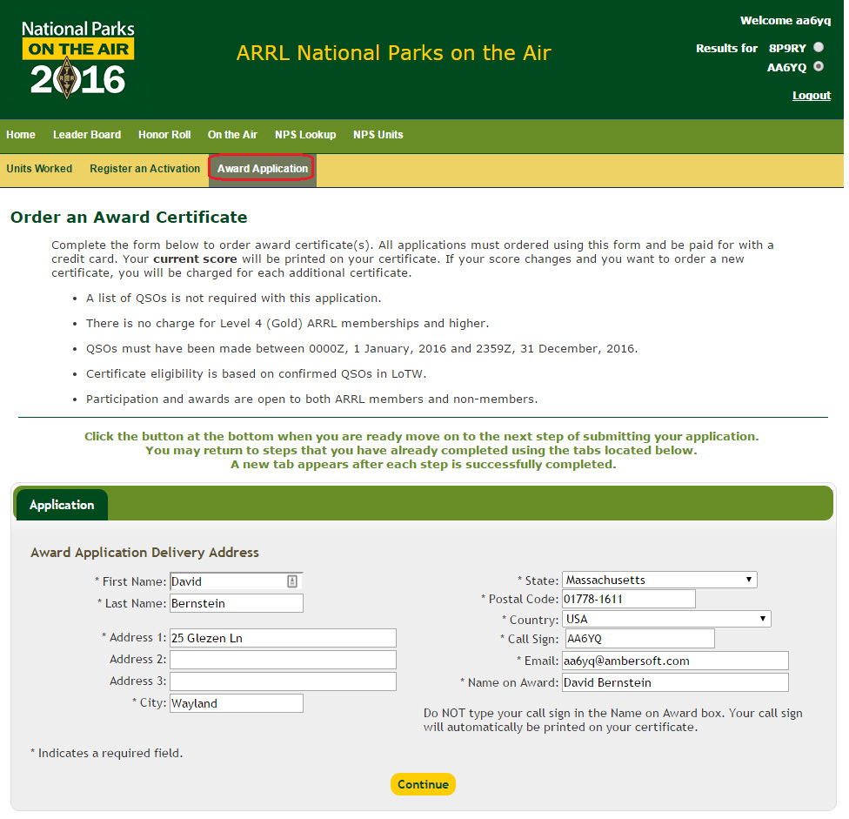The width and height of the screenshot is (849, 819).
Task: Open NPS Lookup in the navigation bar
Action: 305,135
